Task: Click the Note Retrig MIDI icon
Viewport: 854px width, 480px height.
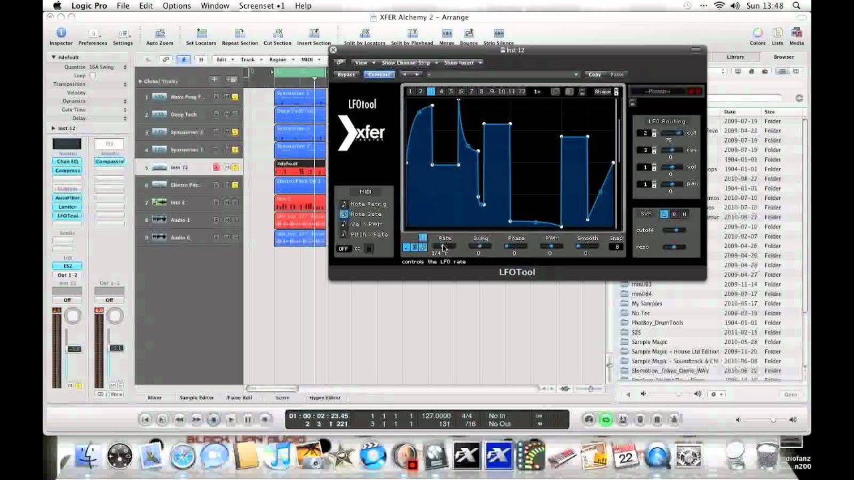Action: 344,204
